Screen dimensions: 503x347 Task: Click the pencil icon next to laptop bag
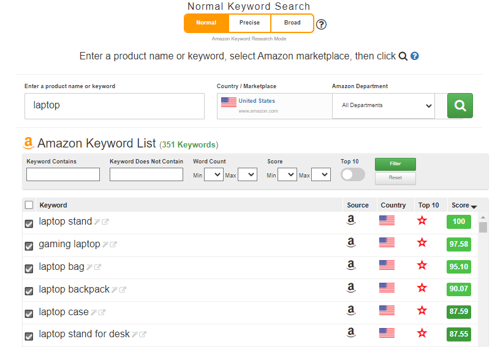89,267
